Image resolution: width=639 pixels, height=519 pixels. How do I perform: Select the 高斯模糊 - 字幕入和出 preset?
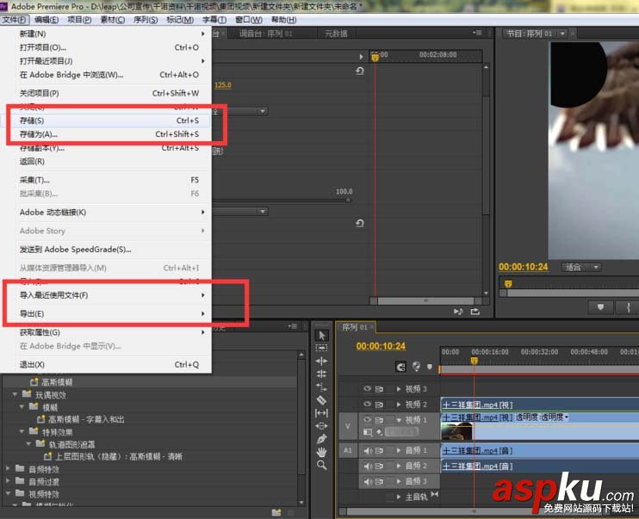tap(86, 420)
